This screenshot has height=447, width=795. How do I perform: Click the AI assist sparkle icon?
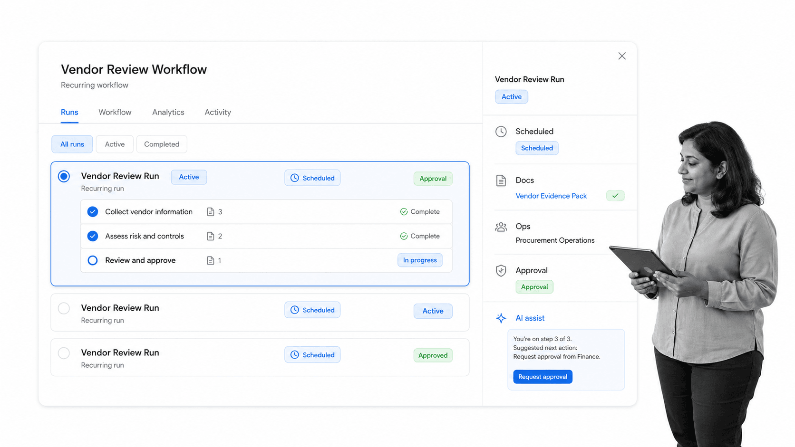pyautogui.click(x=501, y=318)
